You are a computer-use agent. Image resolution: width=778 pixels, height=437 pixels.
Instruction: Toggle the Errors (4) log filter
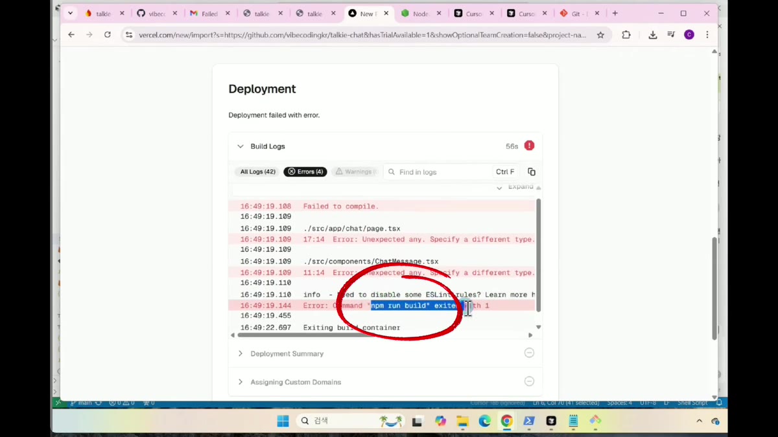305,172
